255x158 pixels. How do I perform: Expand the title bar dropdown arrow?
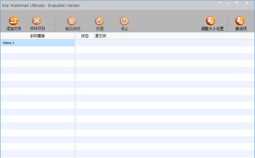coord(220,3)
